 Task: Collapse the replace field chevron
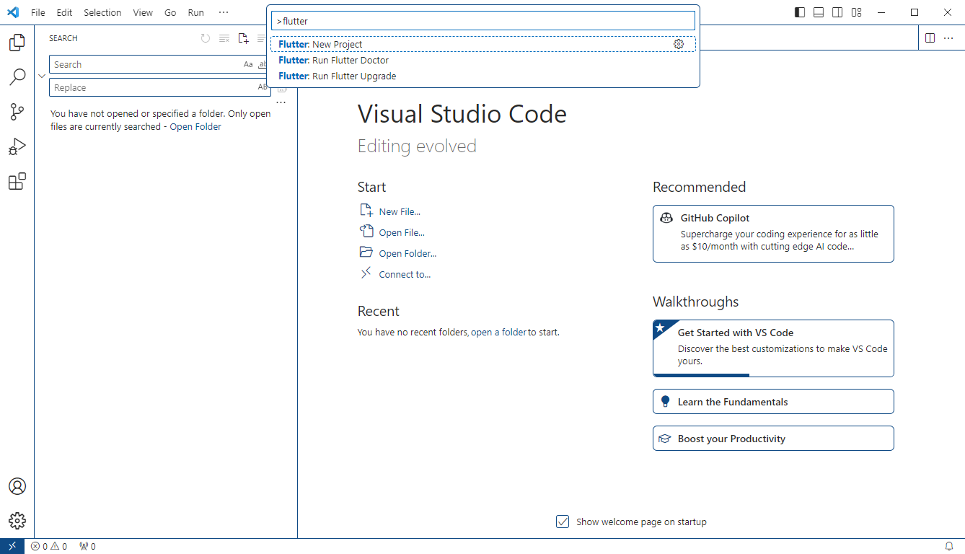coord(42,76)
